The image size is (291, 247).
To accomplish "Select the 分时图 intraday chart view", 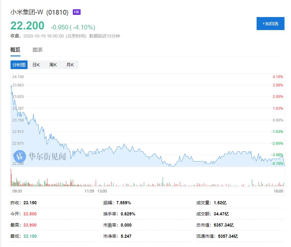I will [x=19, y=65].
